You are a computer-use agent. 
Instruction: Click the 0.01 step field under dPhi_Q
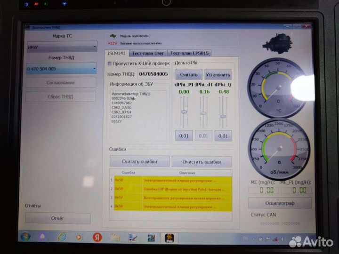click(223, 136)
